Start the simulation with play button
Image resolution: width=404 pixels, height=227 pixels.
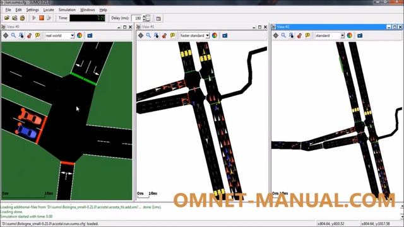click(x=34, y=18)
